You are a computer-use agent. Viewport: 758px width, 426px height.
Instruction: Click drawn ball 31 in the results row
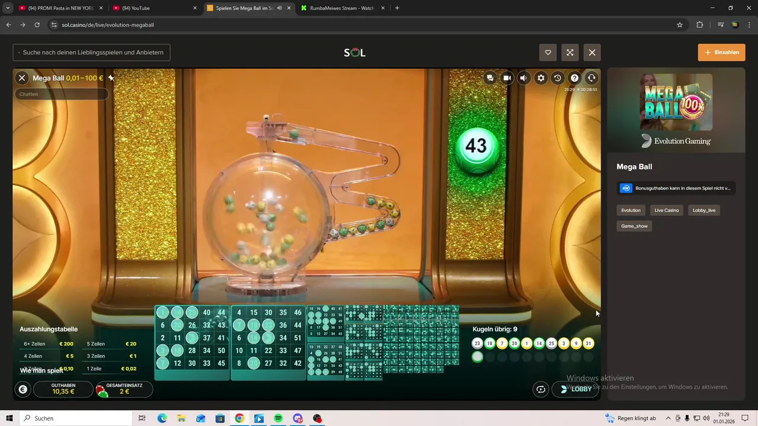(x=588, y=343)
